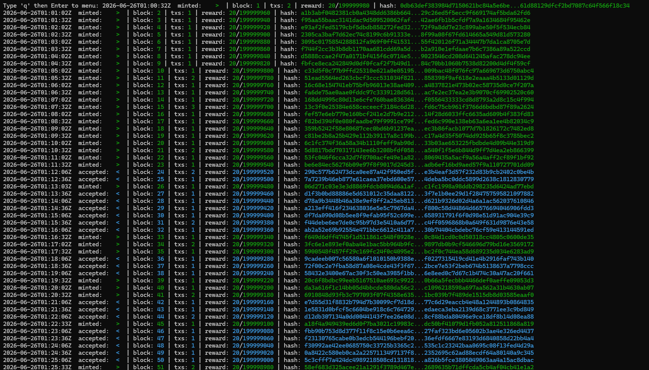Select hash beginning 359b5242f58e8068
The image size is (649, 370).
[419, 129]
